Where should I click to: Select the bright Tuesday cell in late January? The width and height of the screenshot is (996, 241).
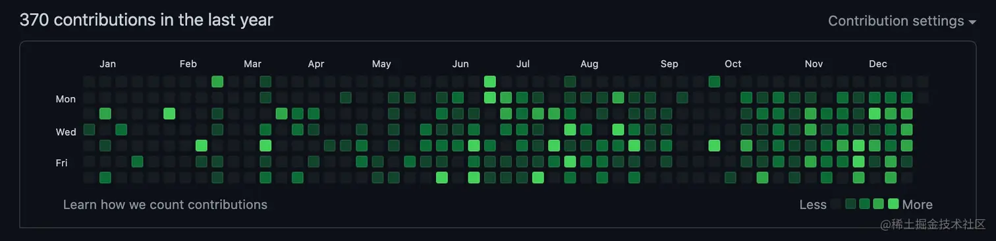pos(169,114)
